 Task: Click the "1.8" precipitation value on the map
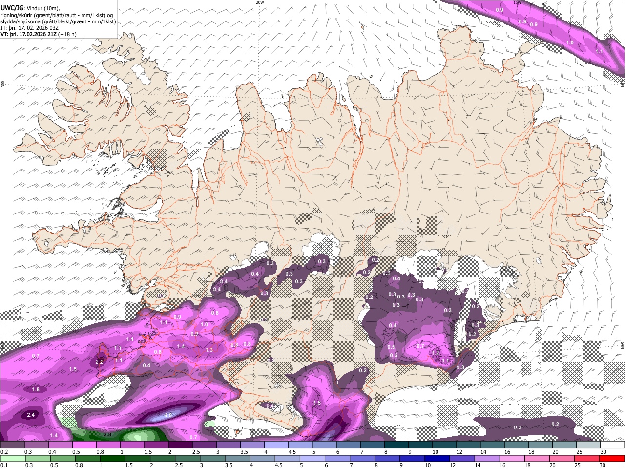tap(36, 389)
